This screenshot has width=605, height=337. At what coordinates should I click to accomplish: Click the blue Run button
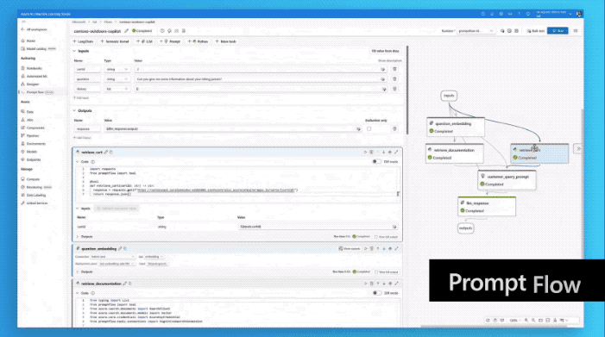click(558, 31)
